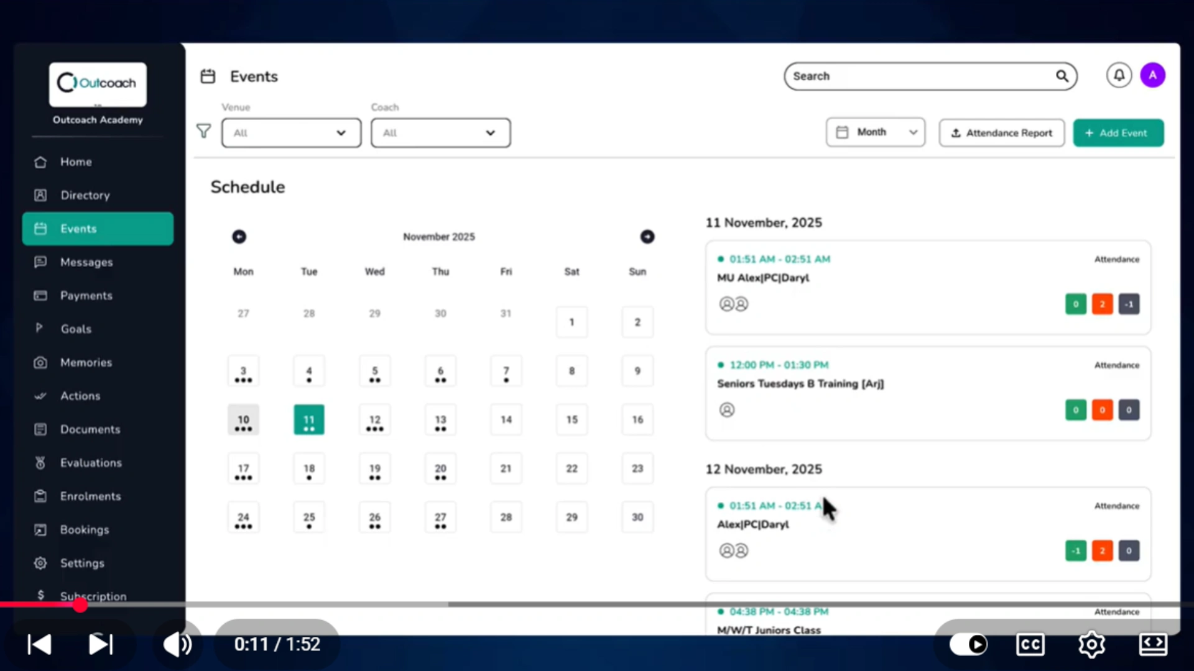The image size is (1194, 671).
Task: Click the Add Event button
Action: coord(1118,133)
